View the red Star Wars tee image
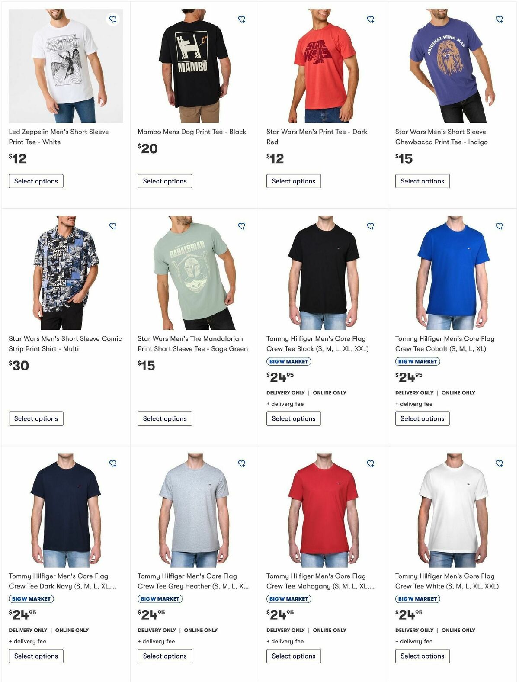This screenshot has height=682, width=519. coord(324,66)
